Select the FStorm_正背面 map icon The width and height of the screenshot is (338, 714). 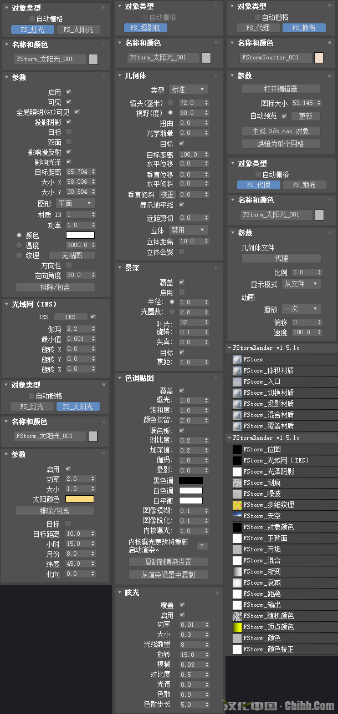click(x=237, y=539)
